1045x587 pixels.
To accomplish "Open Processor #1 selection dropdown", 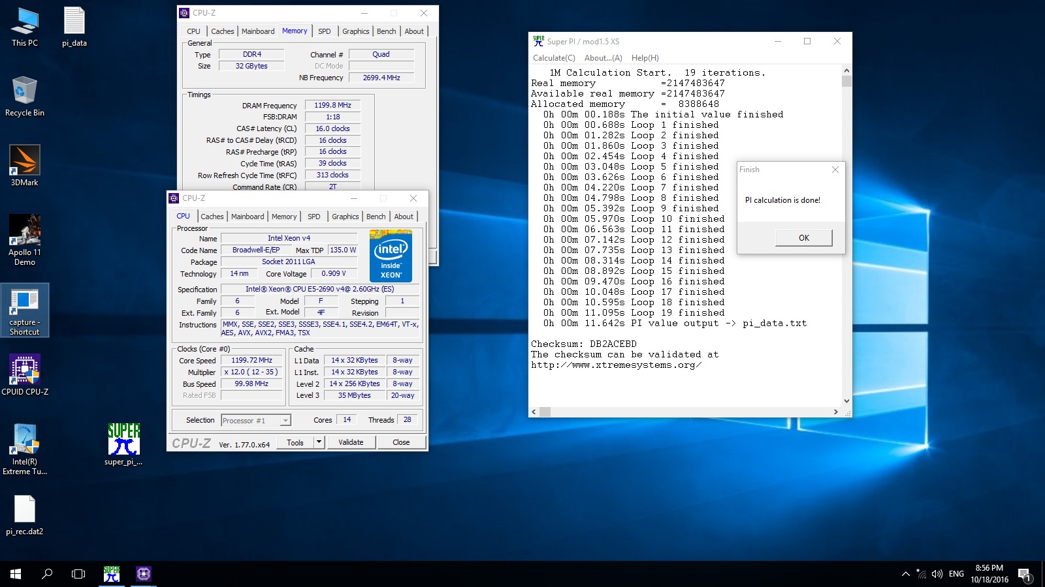I will point(256,421).
